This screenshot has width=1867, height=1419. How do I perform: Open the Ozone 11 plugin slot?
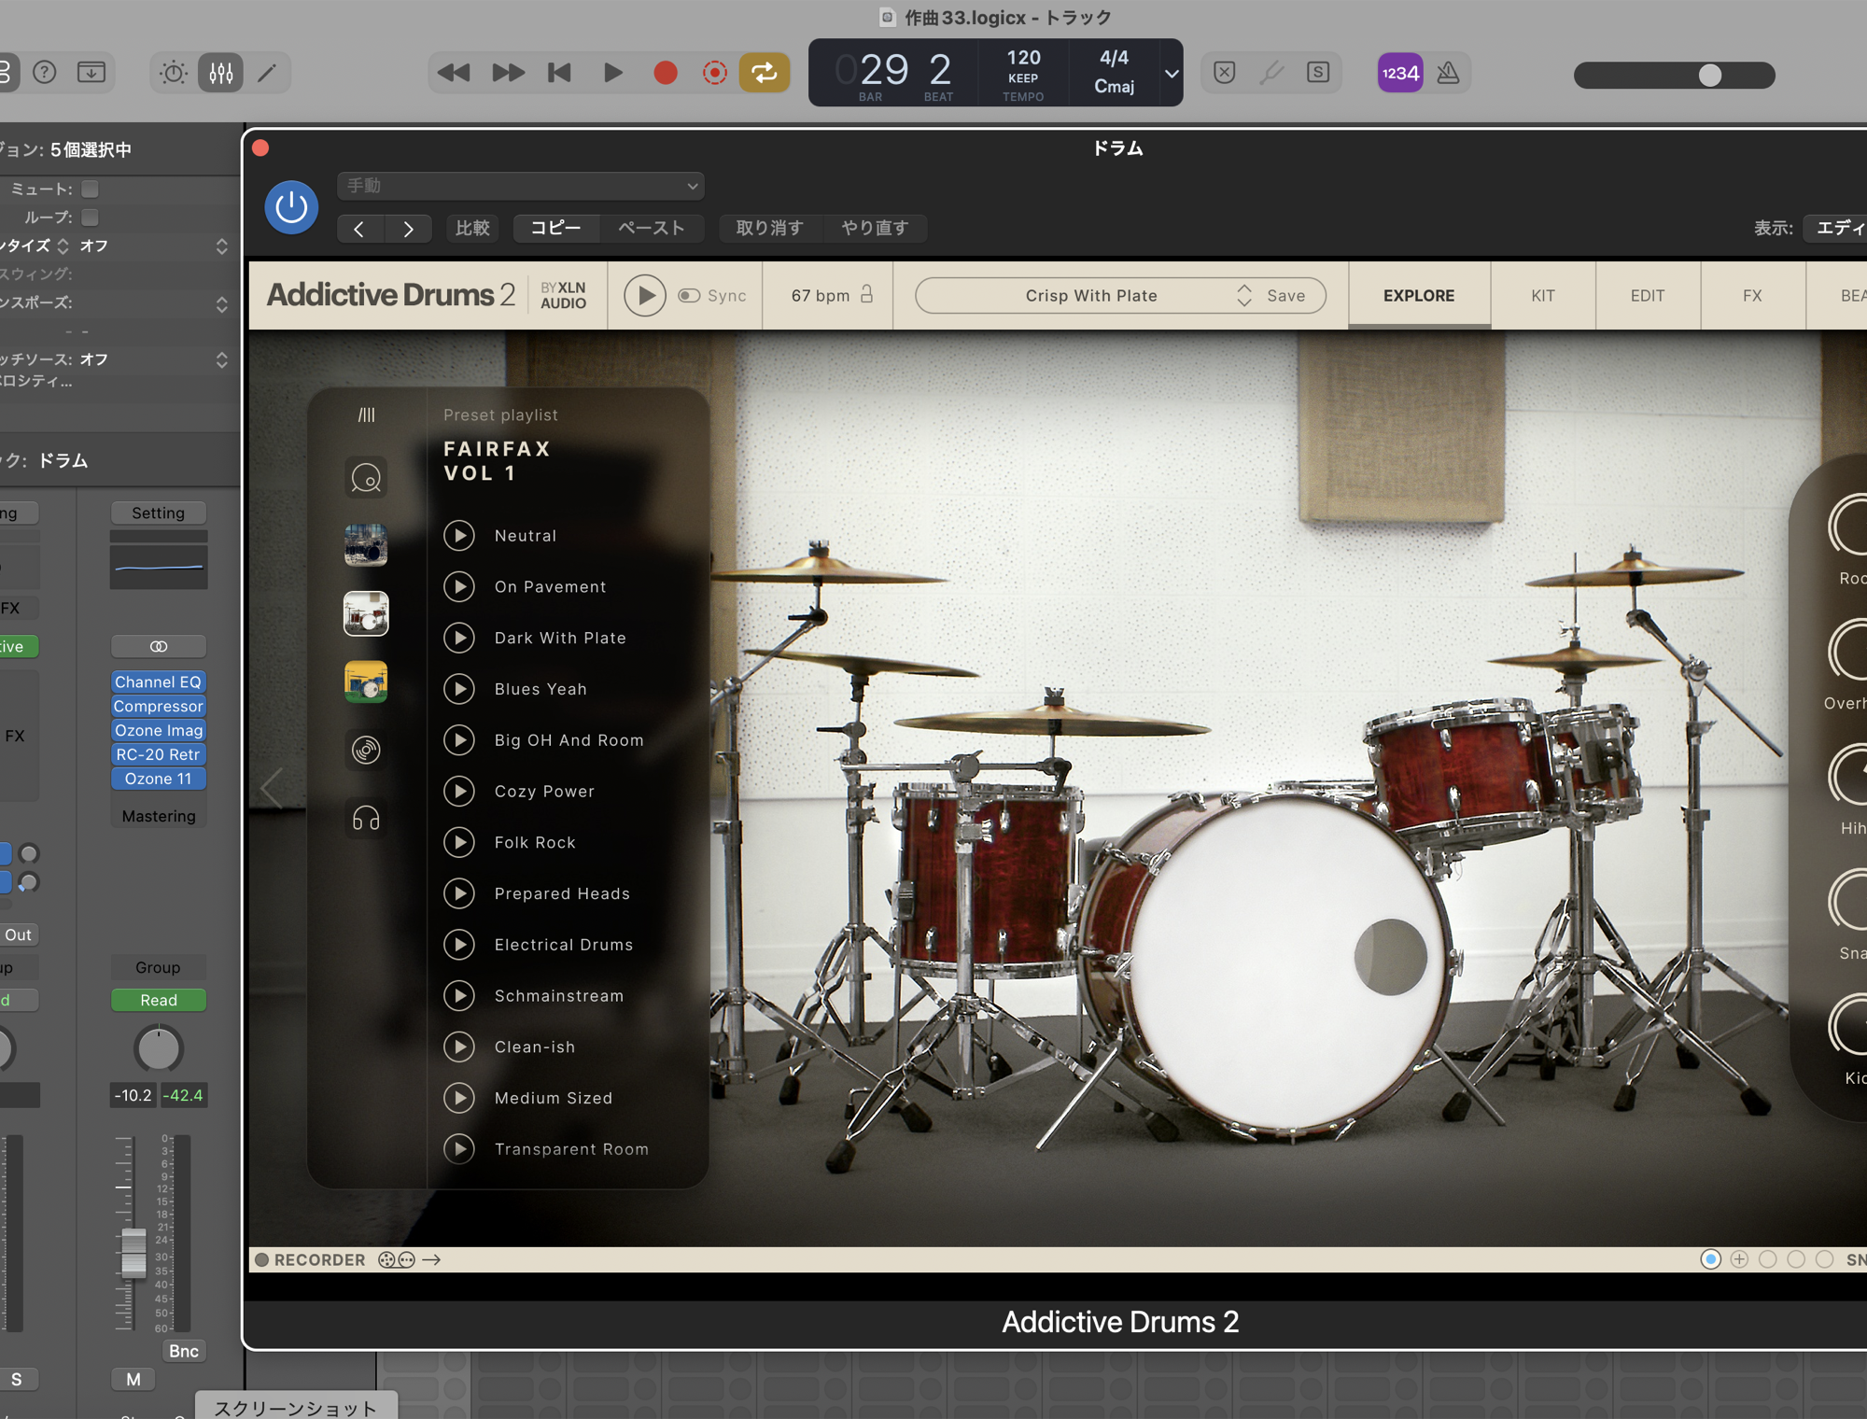158,779
